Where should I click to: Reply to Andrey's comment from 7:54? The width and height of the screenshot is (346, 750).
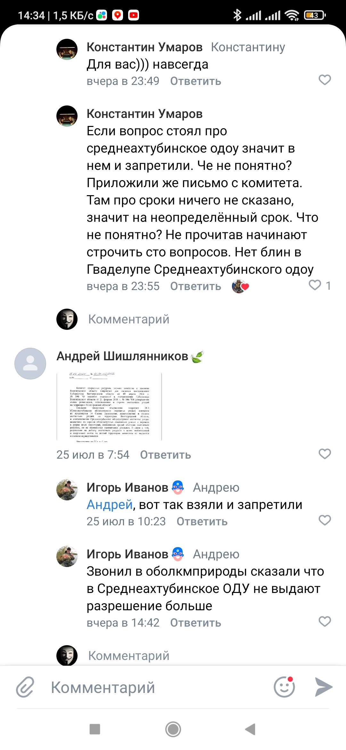(x=165, y=455)
